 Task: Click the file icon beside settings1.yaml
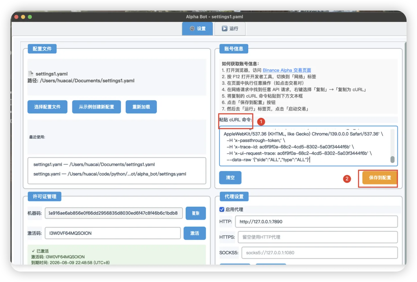(x=30, y=74)
